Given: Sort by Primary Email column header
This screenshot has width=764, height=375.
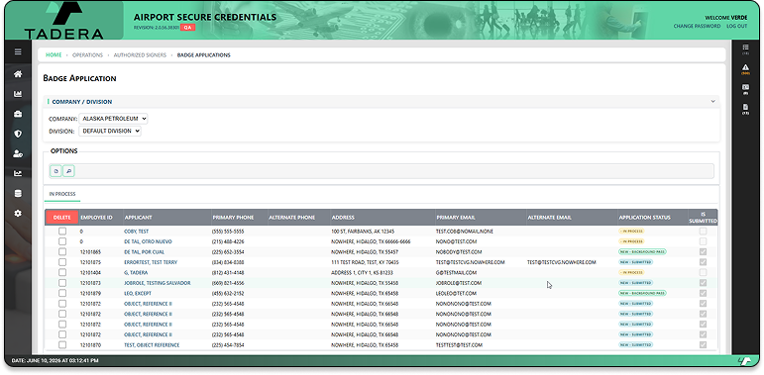Looking at the screenshot, I should click(x=456, y=218).
